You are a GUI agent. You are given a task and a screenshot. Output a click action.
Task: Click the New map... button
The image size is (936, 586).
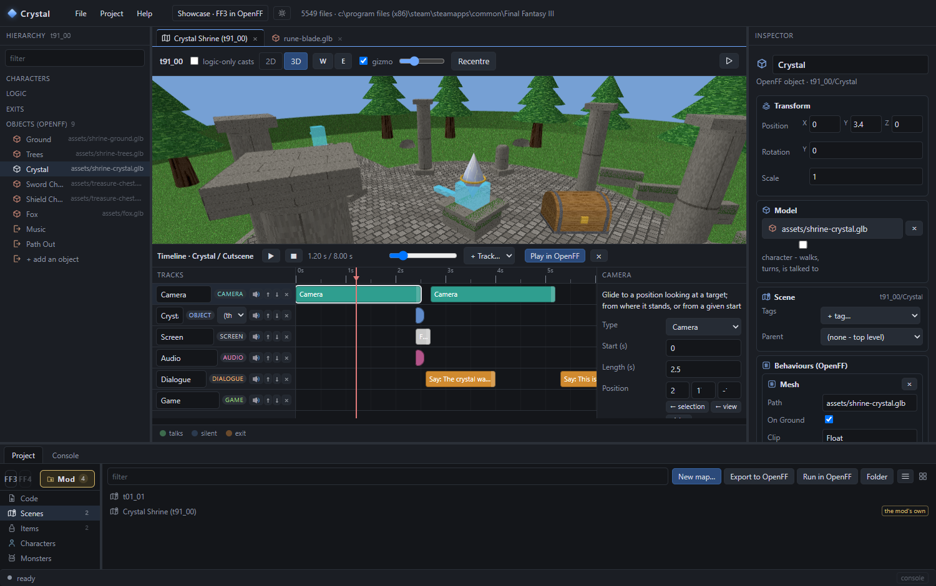coord(696,476)
